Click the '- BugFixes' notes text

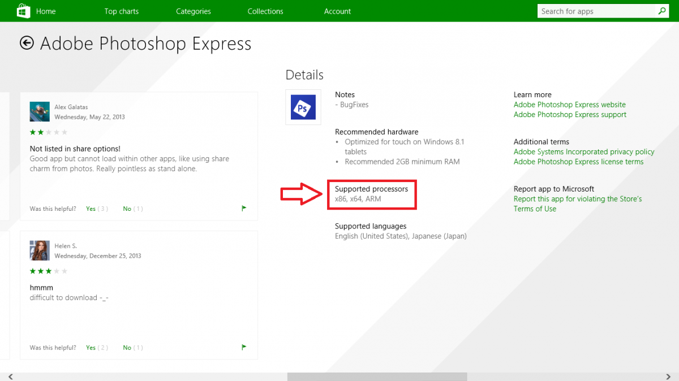point(352,105)
